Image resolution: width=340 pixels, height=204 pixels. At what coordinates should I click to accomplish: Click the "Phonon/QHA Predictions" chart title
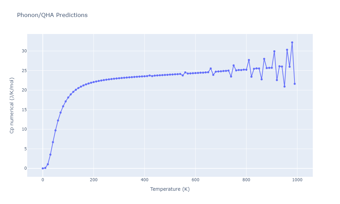click(52, 15)
